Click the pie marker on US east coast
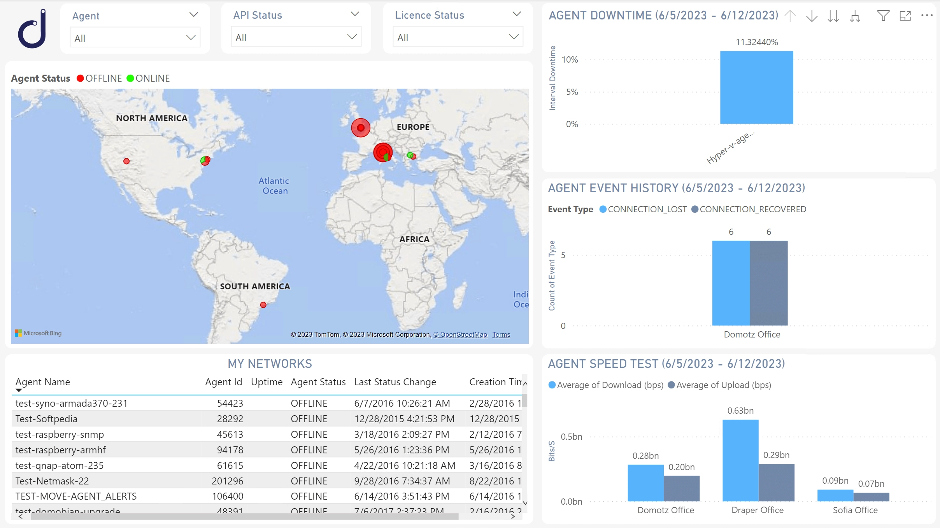The width and height of the screenshot is (940, 528). pyautogui.click(x=205, y=160)
